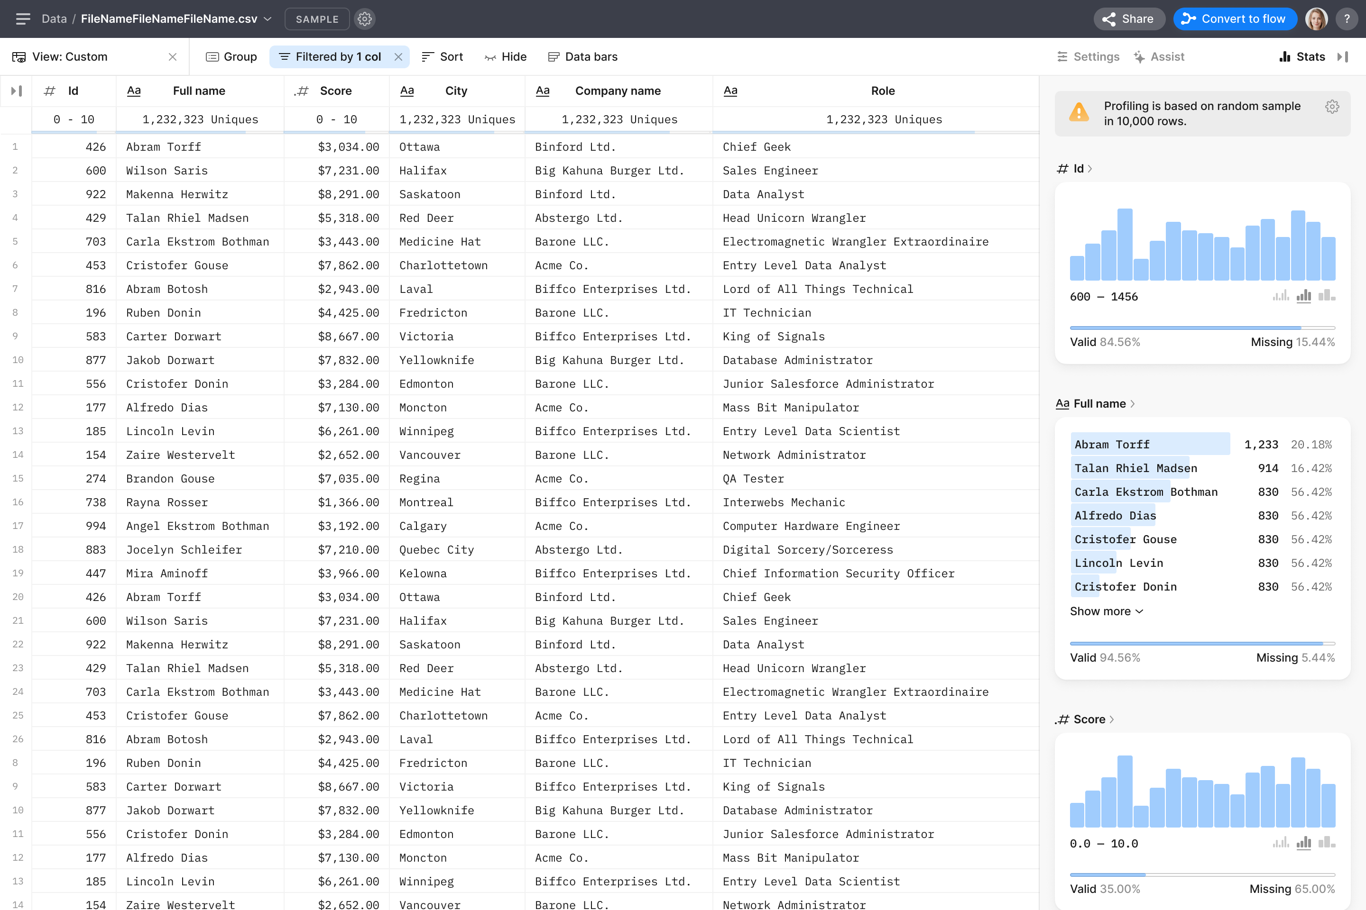Select medium histogram bins for Score chart

[x=1304, y=843]
